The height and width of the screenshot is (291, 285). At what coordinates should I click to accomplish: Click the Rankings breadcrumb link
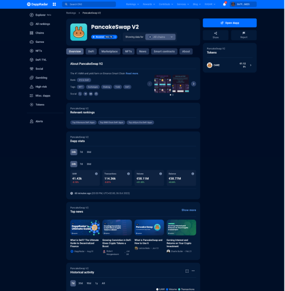click(x=71, y=13)
